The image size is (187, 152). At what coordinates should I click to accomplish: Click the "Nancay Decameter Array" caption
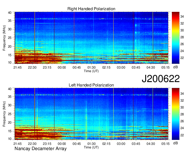pos(40,148)
